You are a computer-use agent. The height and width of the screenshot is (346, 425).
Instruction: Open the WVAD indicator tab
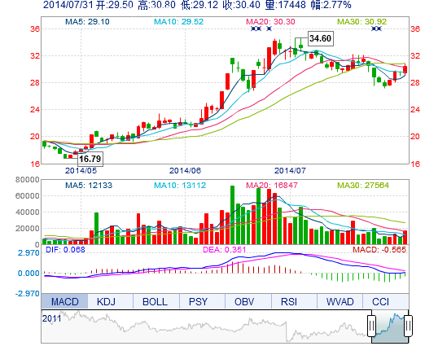pyautogui.click(x=340, y=301)
